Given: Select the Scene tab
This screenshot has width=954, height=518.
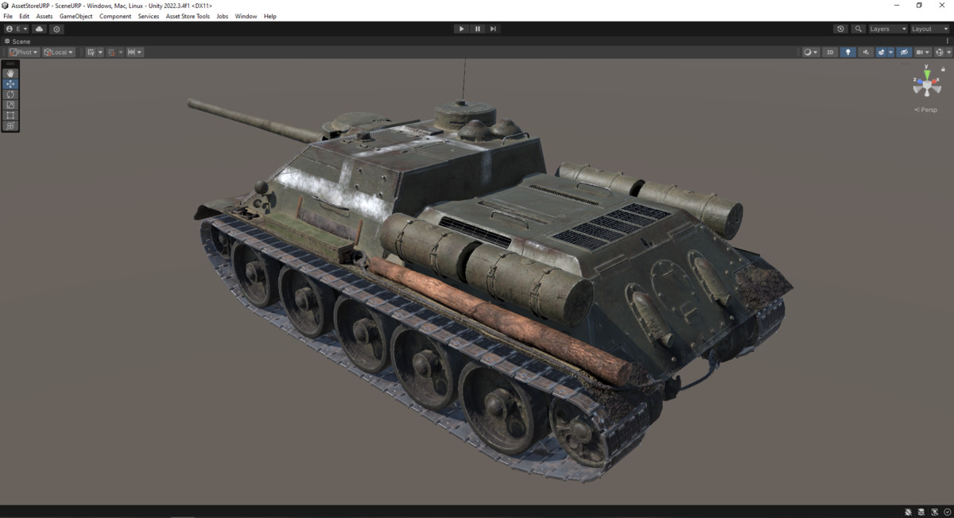Looking at the screenshot, I should tap(17, 41).
